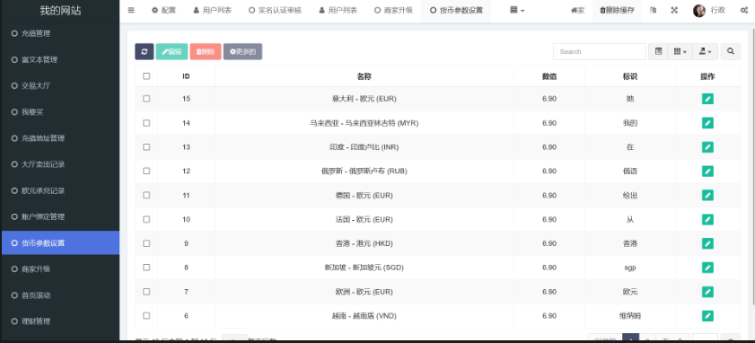Sort by the 名称 column header
This screenshot has width=755, height=343.
[x=364, y=76]
